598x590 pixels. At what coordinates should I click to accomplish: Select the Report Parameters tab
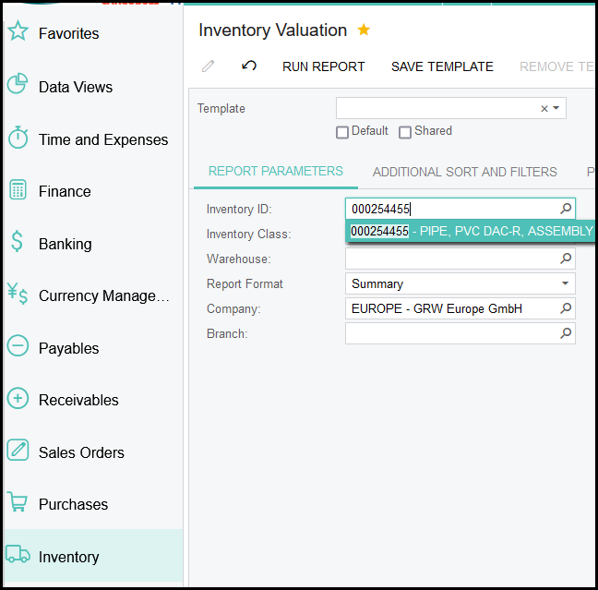click(x=275, y=172)
